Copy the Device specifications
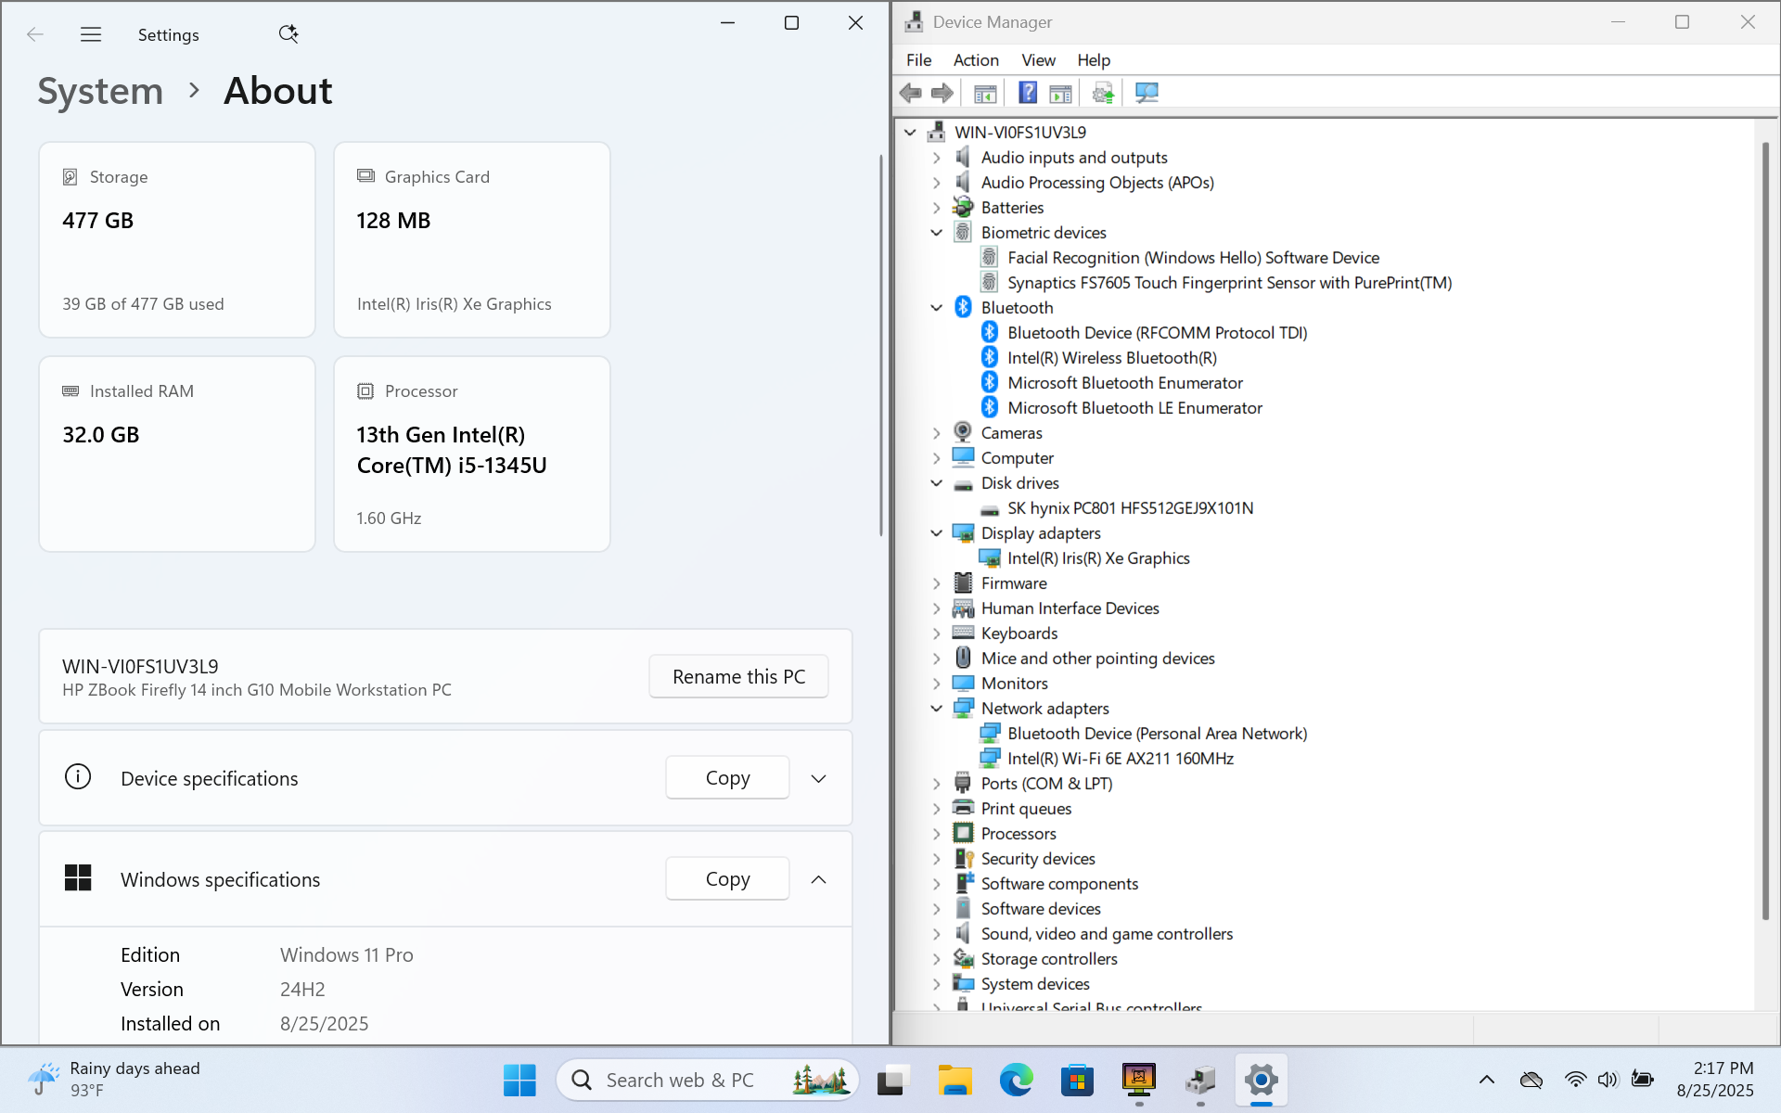This screenshot has height=1113, width=1781. point(727,778)
